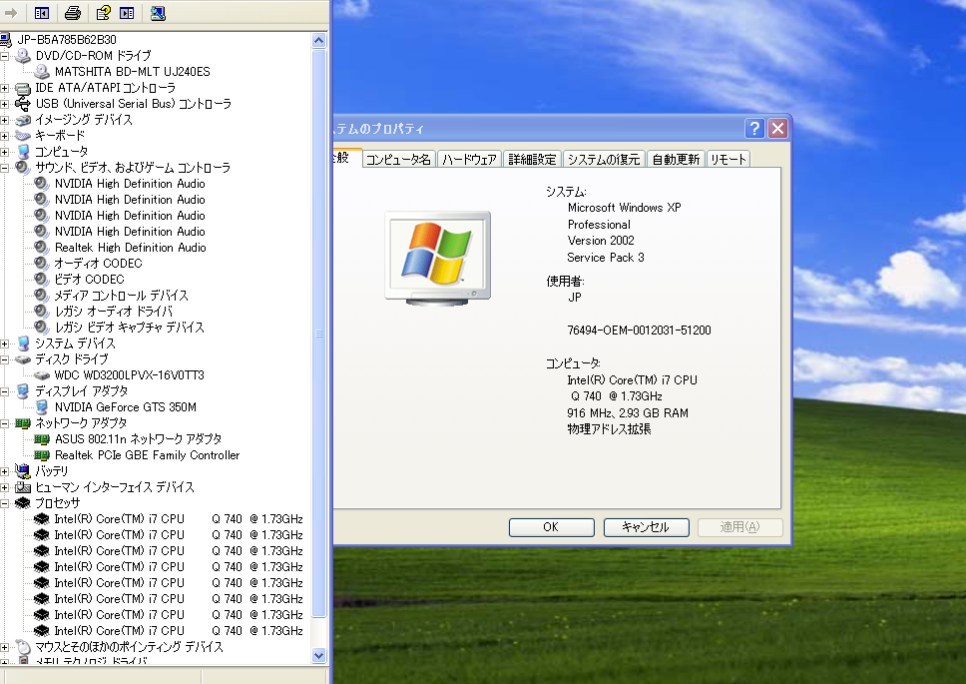Expand the USB コントローラ node
This screenshot has height=684, width=966.
pos(4,104)
